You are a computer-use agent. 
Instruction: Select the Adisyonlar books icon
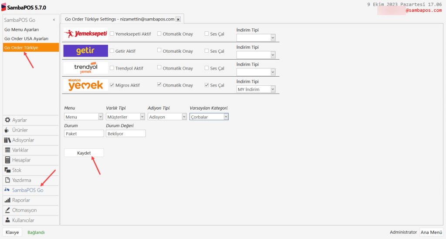7,140
